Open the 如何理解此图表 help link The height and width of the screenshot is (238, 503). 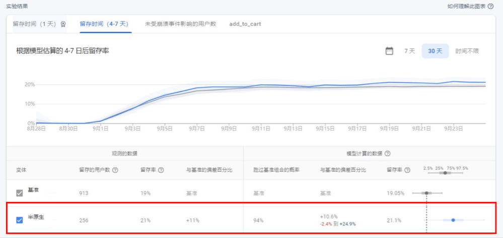click(465, 7)
